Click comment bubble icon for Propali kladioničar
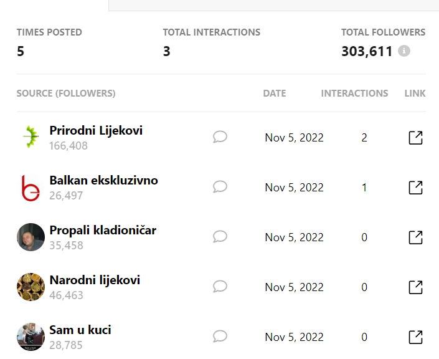 tap(220, 237)
